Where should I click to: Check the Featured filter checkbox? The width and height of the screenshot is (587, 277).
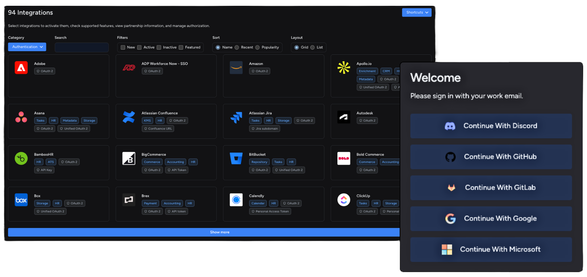click(181, 47)
